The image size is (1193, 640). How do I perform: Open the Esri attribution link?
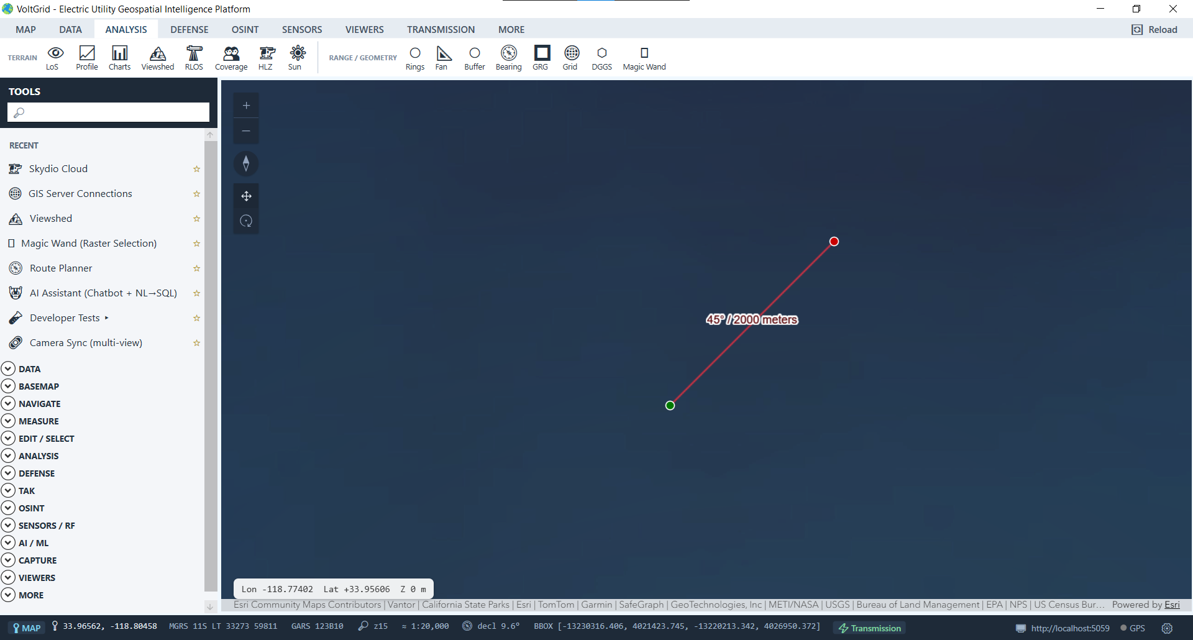1172,605
